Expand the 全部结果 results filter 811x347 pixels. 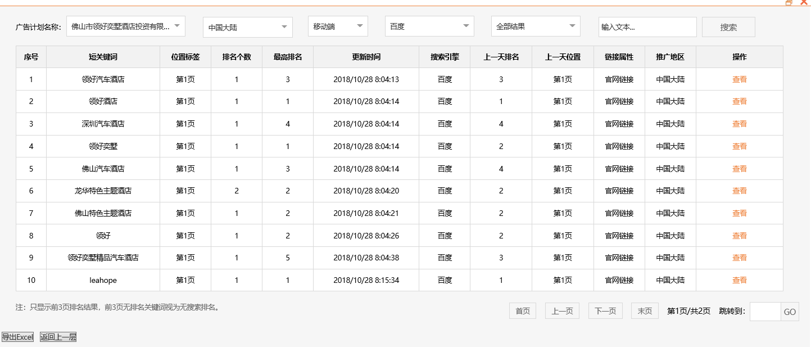tap(535, 26)
